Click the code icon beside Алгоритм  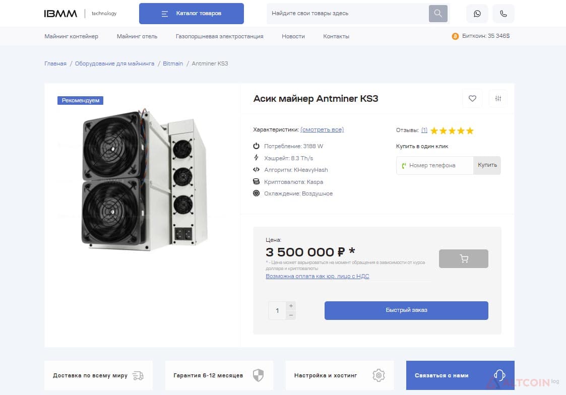(257, 170)
